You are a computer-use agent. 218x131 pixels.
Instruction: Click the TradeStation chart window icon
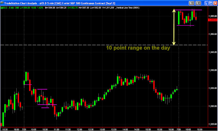tap(2, 3)
